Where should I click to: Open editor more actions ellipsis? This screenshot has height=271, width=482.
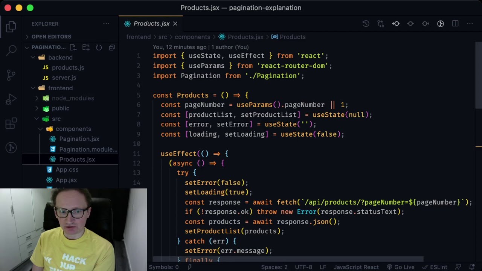pyautogui.click(x=470, y=24)
